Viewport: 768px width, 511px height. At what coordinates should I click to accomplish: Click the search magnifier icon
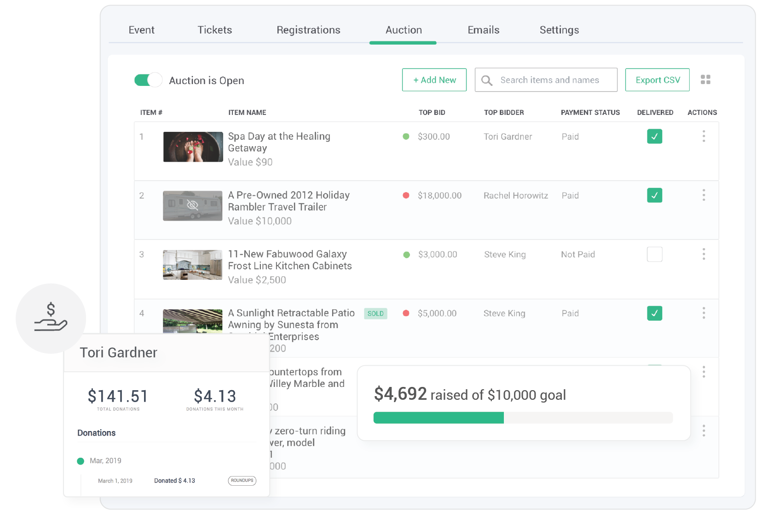[x=486, y=80]
